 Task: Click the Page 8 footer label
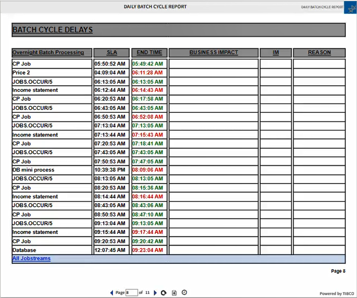338,271
